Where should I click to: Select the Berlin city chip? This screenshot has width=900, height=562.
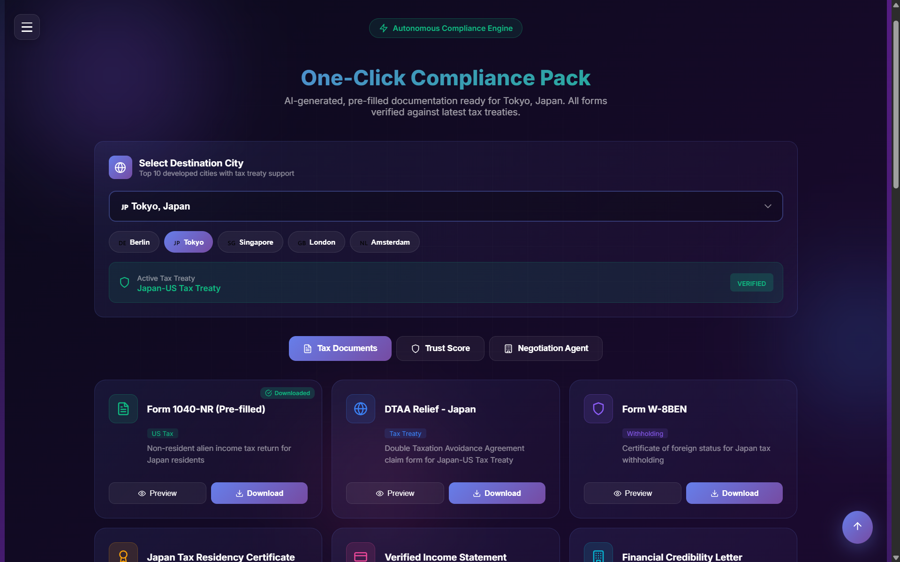click(134, 242)
